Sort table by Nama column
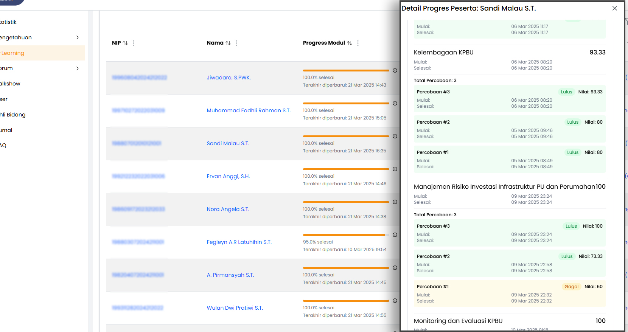 (228, 43)
